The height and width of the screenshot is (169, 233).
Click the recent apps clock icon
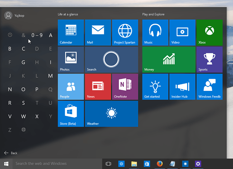(10, 35)
